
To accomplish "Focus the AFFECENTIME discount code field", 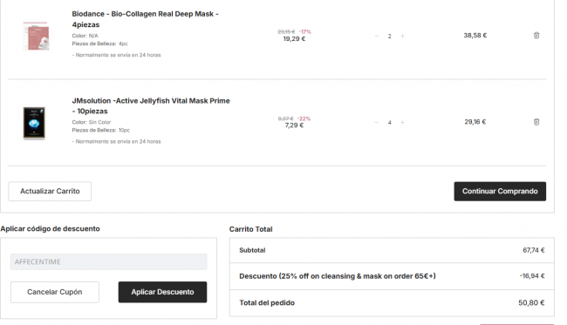I will click(108, 261).
